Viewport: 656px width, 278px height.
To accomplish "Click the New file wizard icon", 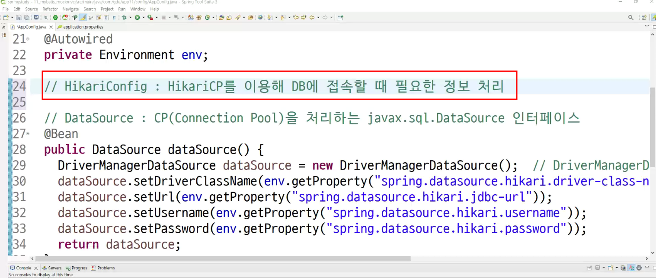I will coord(6,17).
